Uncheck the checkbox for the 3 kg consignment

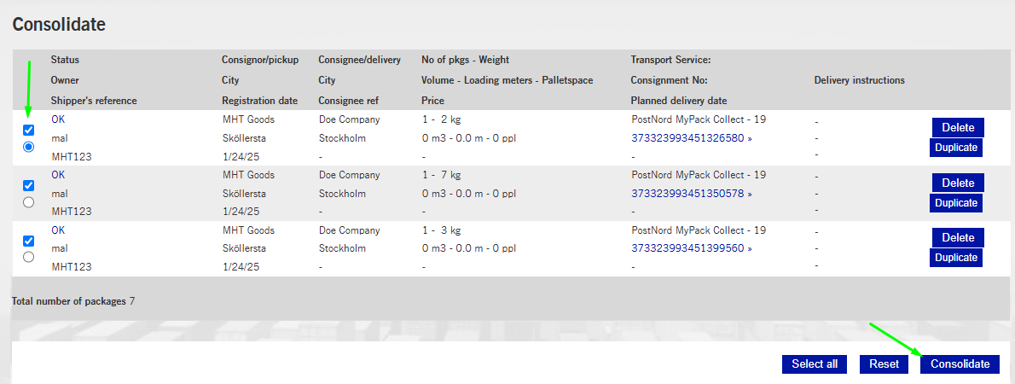pos(28,241)
